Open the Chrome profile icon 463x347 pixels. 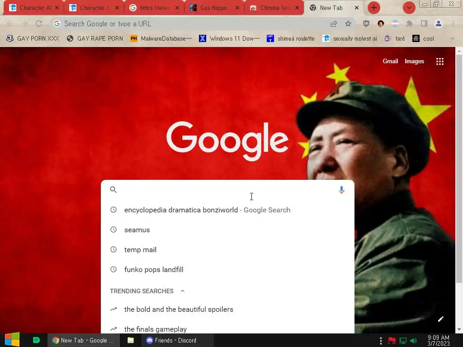click(x=439, y=23)
